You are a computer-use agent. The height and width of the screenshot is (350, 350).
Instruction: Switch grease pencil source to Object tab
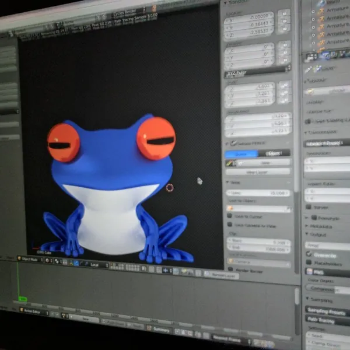click(274, 153)
